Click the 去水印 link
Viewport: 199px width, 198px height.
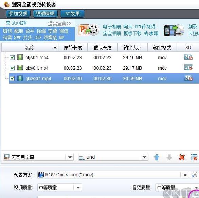tap(151, 34)
